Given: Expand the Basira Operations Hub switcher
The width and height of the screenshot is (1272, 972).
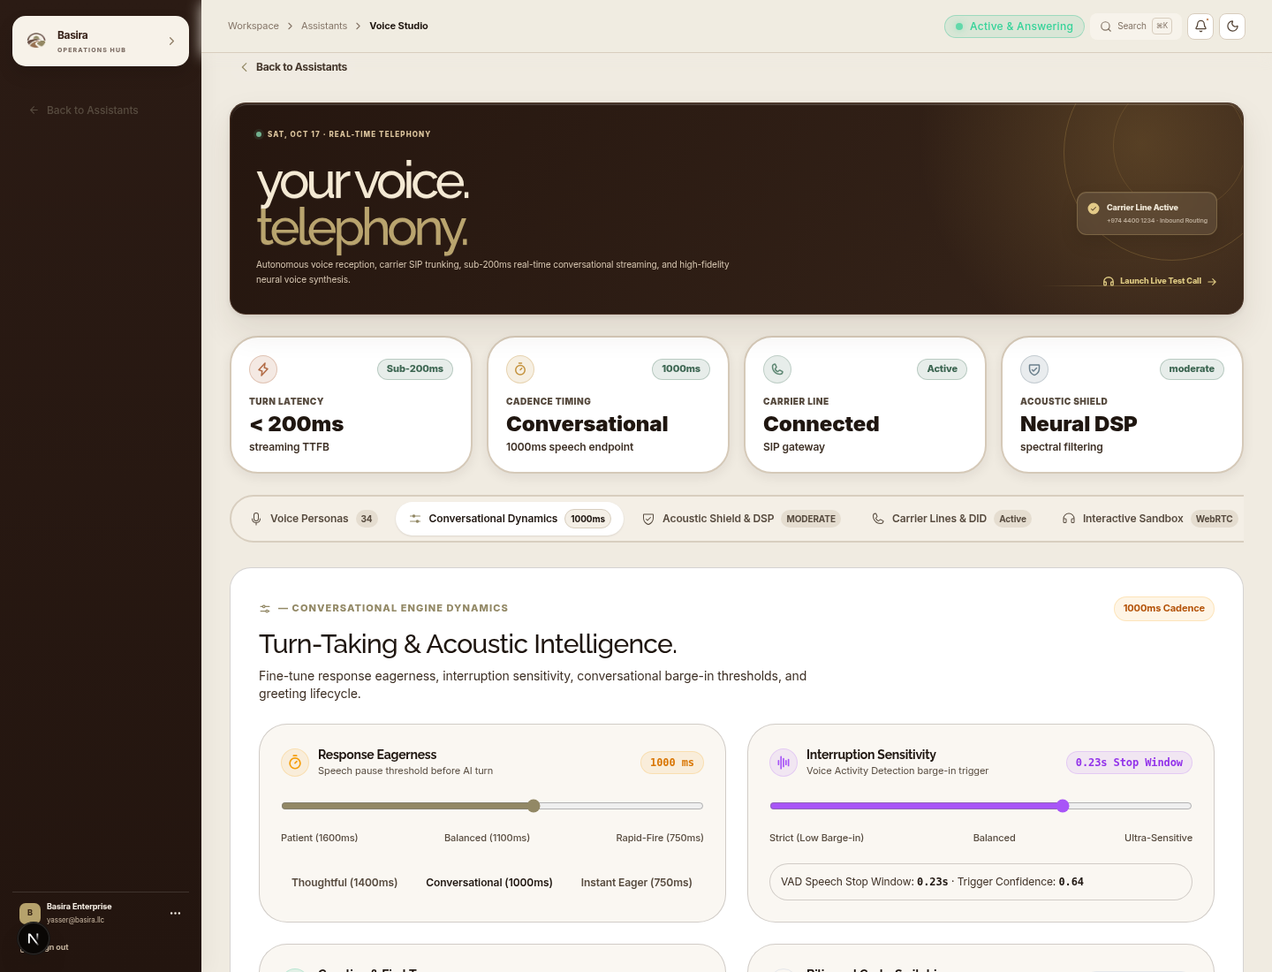Looking at the screenshot, I should click(101, 41).
